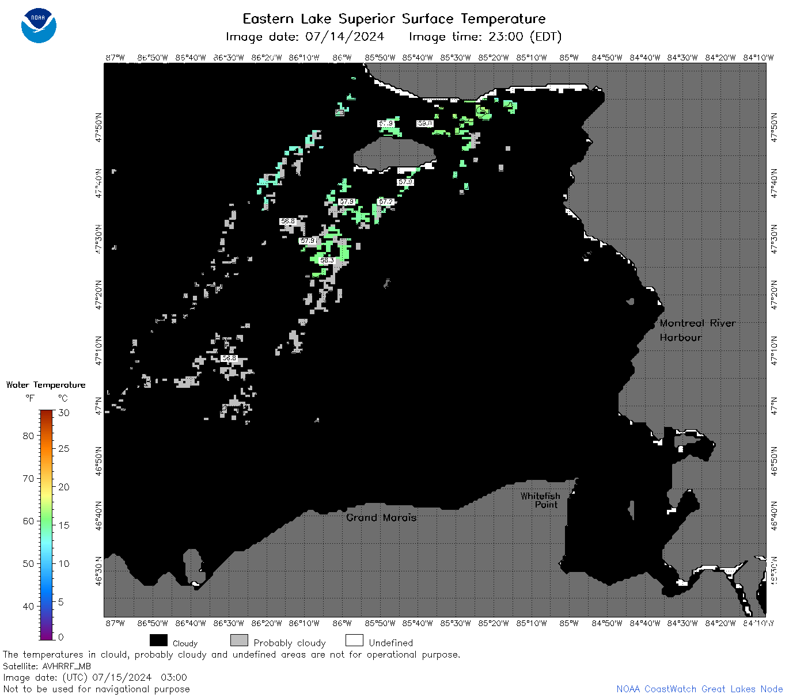Screen dimensions: 789x698
Task: Click the UTC image date 07/15/2024 03:00 line
Action: tap(95, 677)
